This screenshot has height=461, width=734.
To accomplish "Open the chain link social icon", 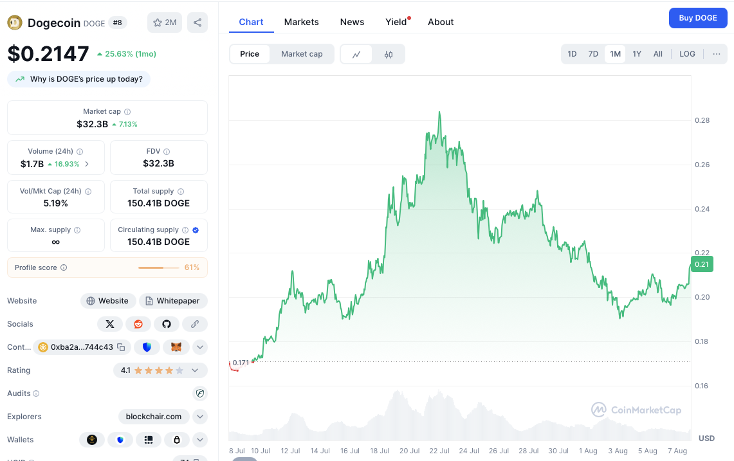I will pos(195,324).
